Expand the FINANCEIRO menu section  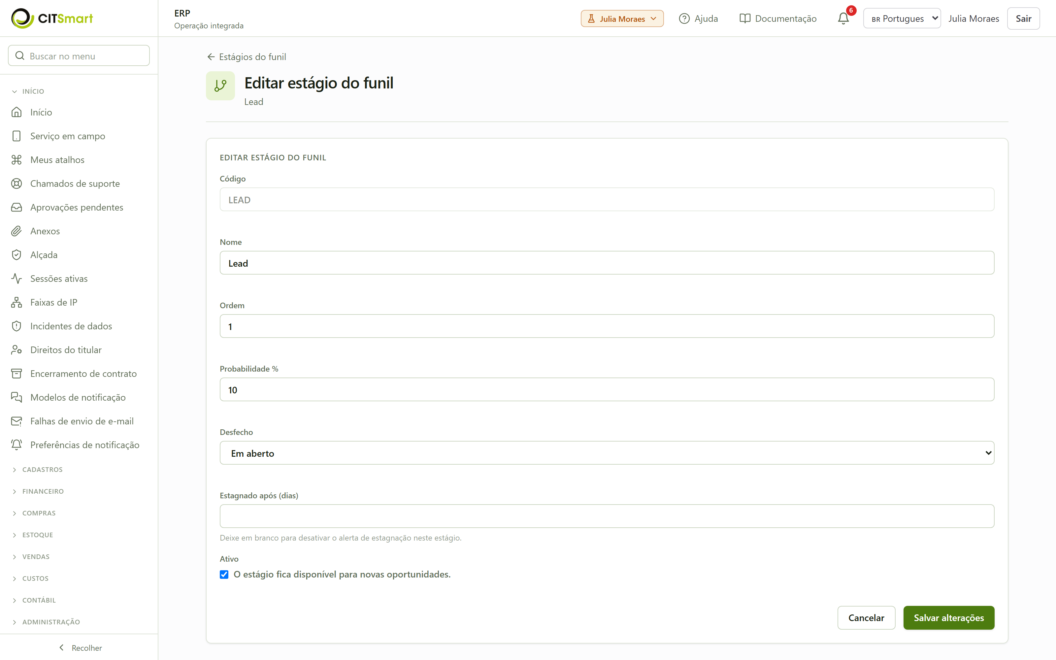coord(38,491)
